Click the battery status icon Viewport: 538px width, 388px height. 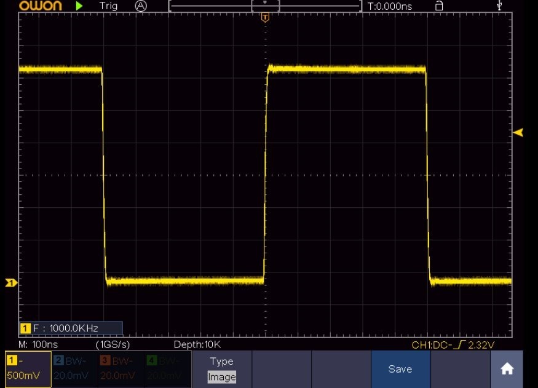coord(438,6)
